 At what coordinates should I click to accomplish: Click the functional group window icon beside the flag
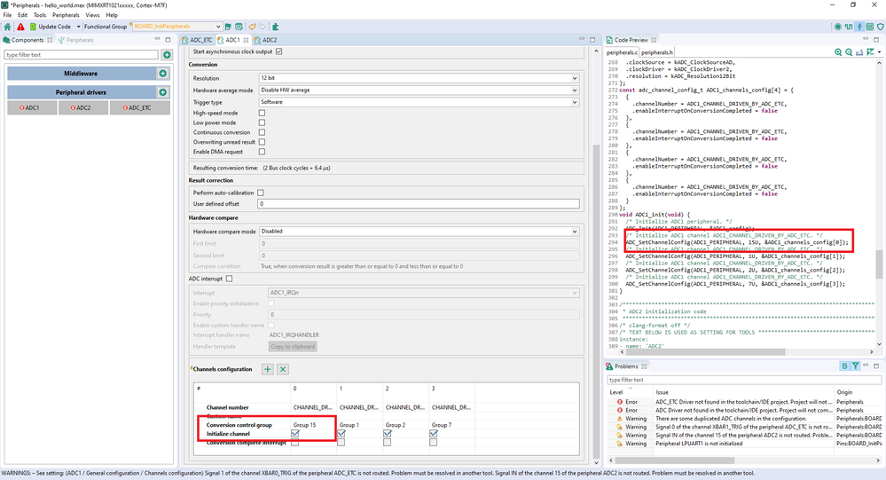[x=239, y=27]
